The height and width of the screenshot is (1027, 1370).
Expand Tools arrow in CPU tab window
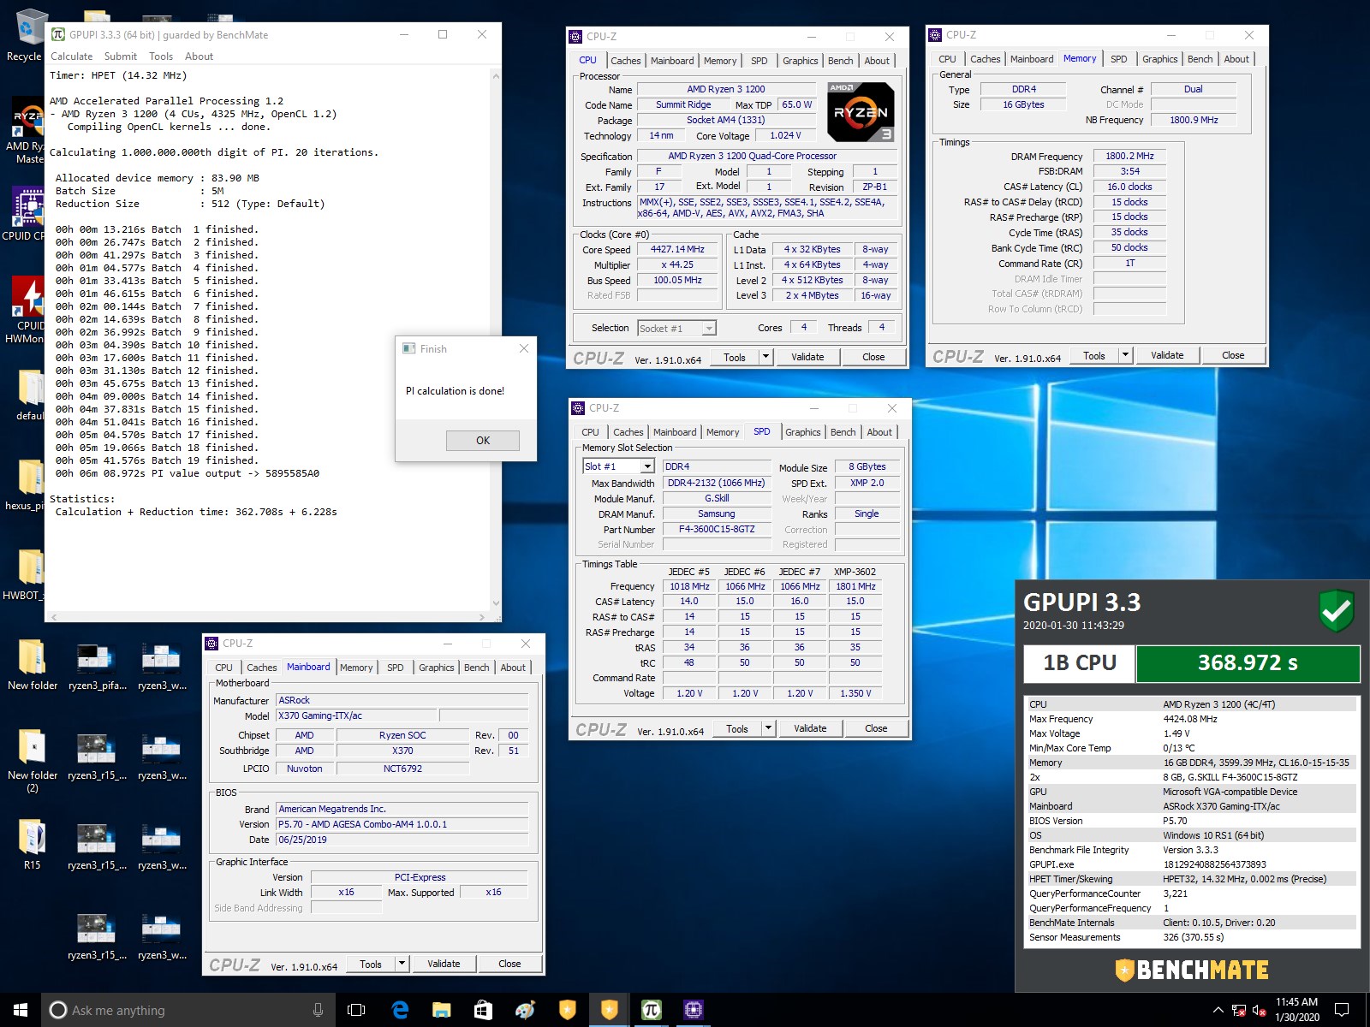pyautogui.click(x=766, y=357)
